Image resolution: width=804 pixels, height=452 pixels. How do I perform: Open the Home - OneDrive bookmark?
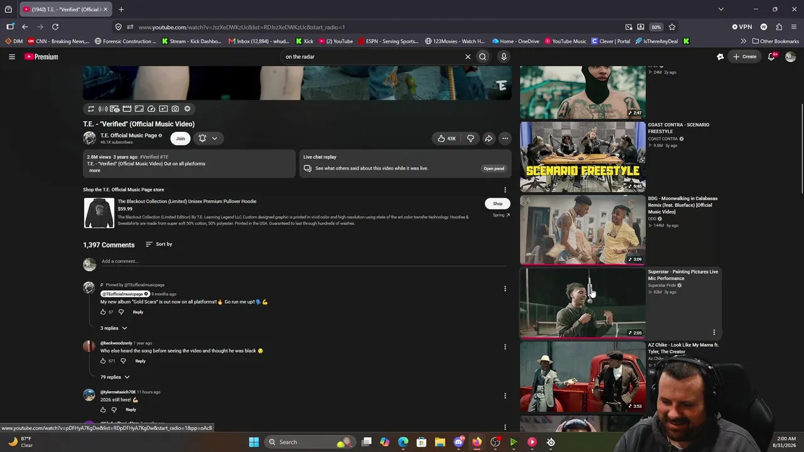515,41
